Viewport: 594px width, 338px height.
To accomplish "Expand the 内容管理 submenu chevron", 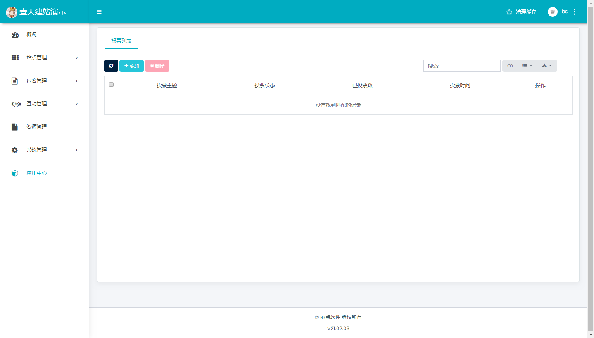I will coord(77,81).
